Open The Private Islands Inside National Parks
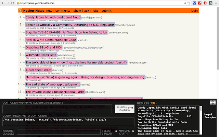 (x=55, y=92)
